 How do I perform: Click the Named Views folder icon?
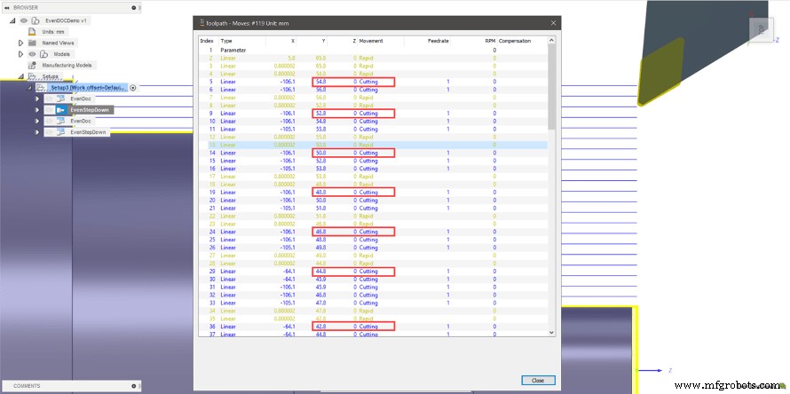coord(34,42)
